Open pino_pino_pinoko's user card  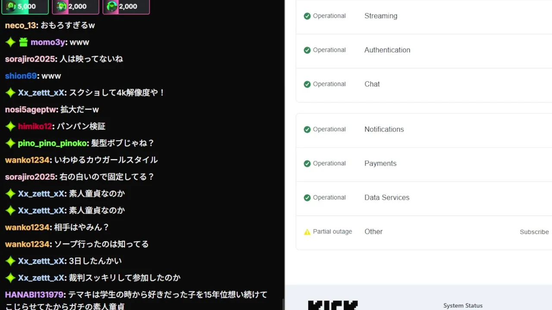click(53, 143)
